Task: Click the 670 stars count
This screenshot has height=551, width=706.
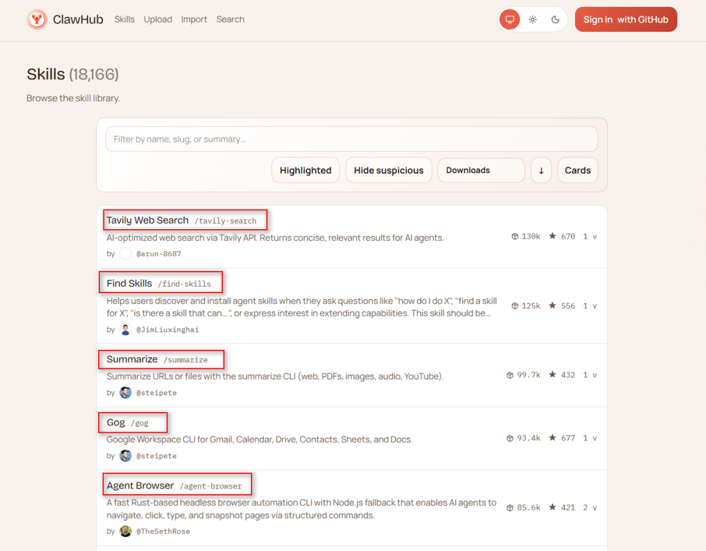Action: [568, 236]
